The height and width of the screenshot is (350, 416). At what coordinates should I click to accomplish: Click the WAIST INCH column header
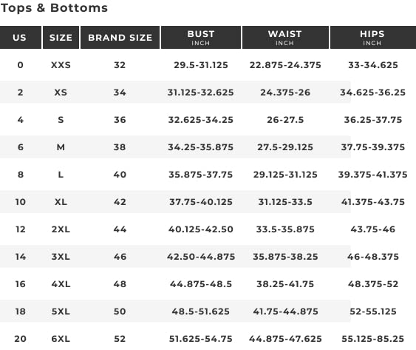pos(285,38)
